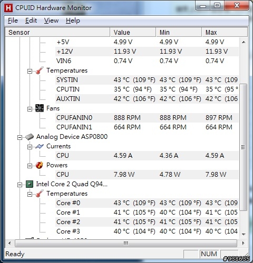
Task: Click the fan icon next to Fans
Action: point(40,108)
